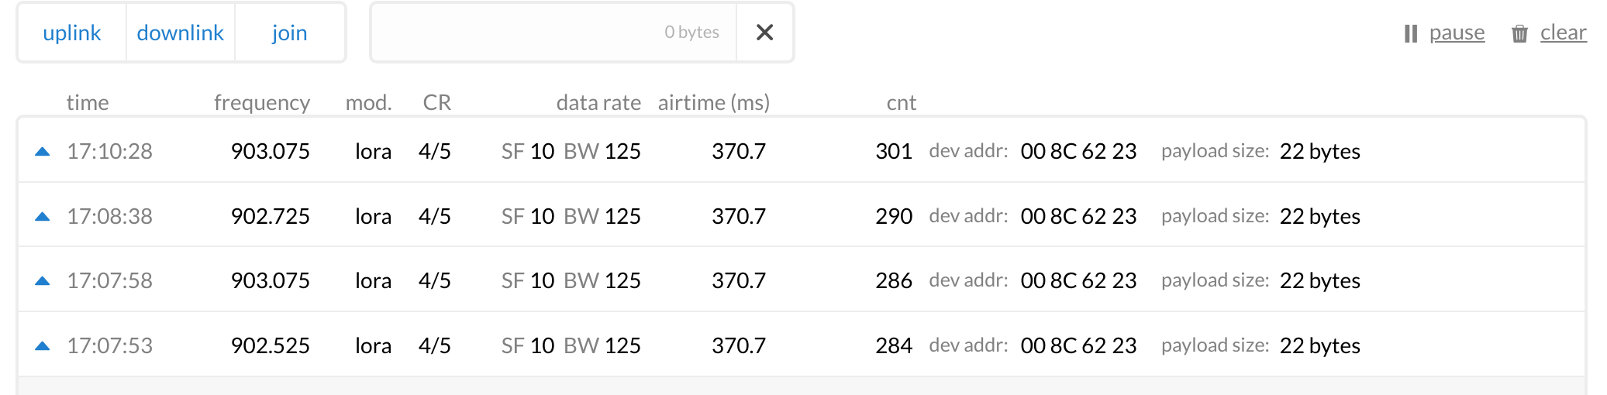
Task: Clear the filter with the X icon
Action: coord(764,33)
